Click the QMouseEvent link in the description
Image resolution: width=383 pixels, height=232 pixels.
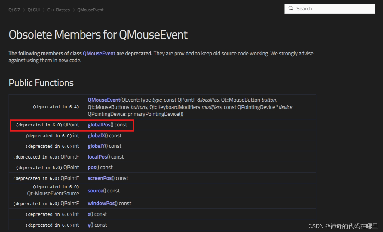tap(99, 53)
